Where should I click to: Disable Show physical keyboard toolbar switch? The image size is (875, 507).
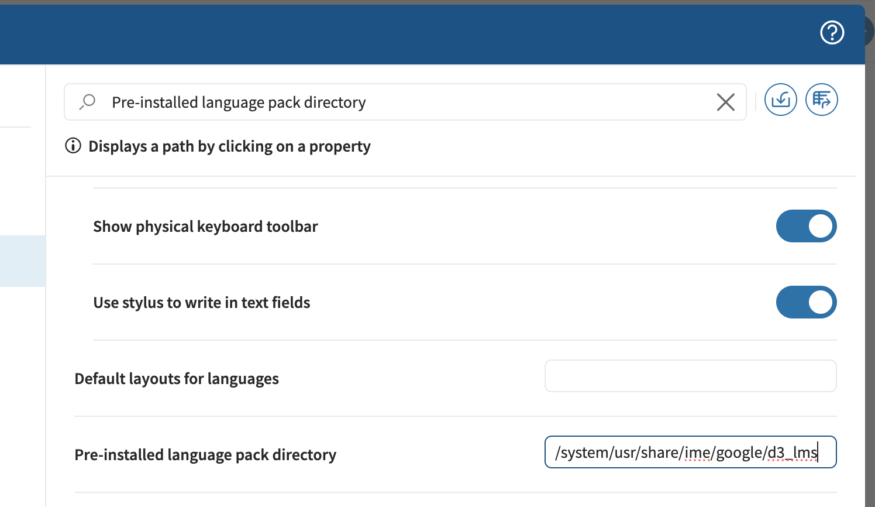pos(806,226)
